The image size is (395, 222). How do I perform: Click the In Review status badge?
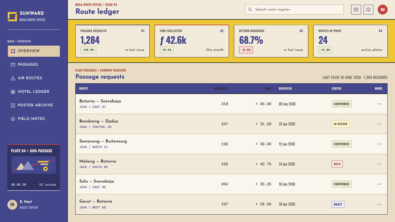pos(341,124)
